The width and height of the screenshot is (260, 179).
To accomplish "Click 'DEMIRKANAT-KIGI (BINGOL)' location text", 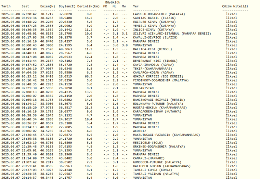I will coord(155,61).
